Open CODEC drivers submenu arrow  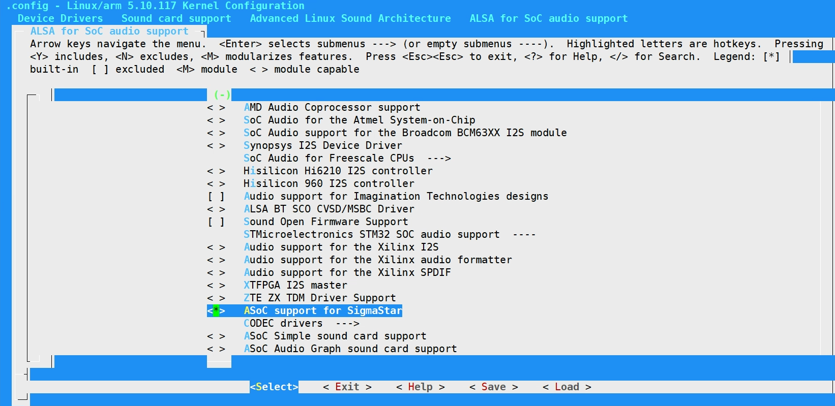tap(347, 323)
